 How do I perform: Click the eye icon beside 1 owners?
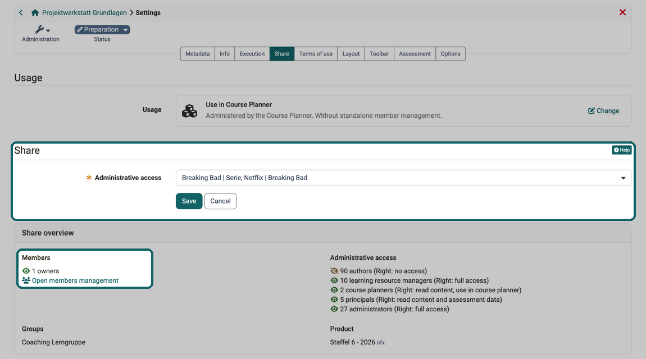(x=26, y=271)
